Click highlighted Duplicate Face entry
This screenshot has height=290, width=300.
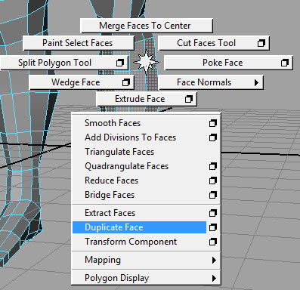click(x=139, y=227)
